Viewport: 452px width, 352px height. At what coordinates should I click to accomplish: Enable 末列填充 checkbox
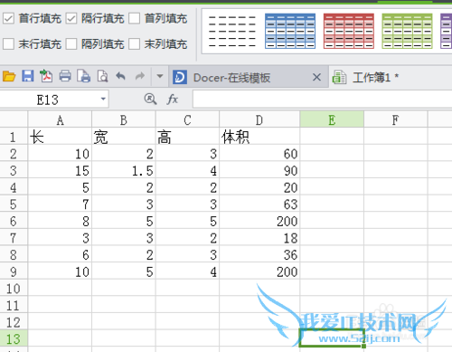click(135, 44)
